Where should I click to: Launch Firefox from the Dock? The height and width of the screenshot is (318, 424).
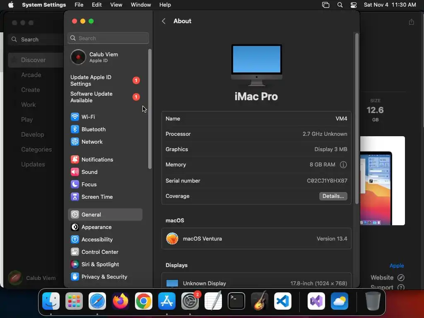(120, 301)
